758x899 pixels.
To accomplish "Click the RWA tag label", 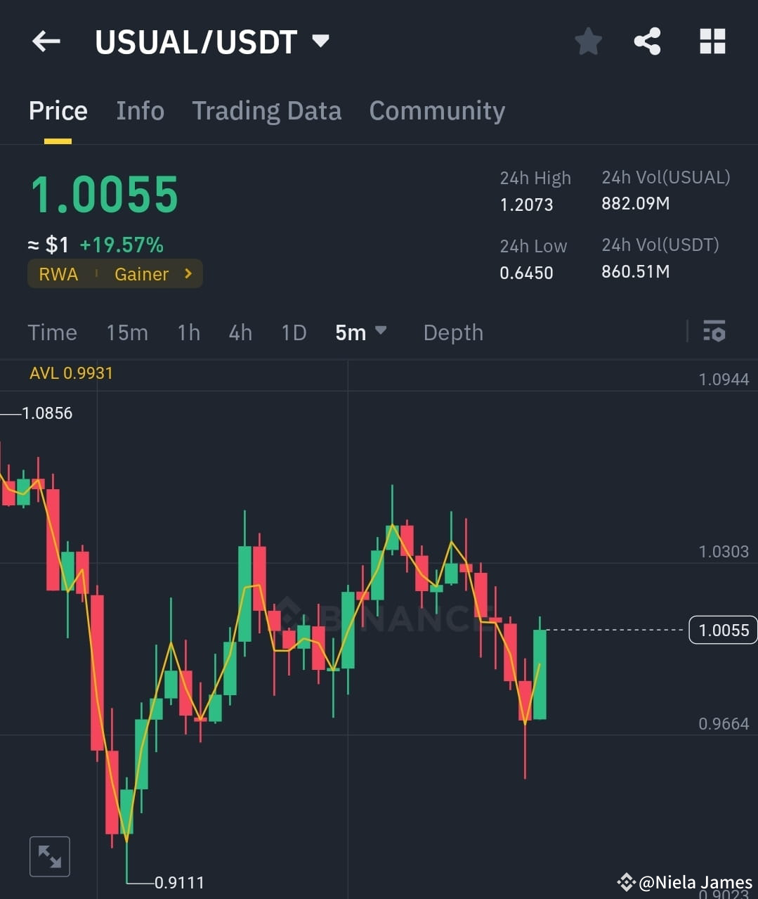I will pyautogui.click(x=58, y=273).
